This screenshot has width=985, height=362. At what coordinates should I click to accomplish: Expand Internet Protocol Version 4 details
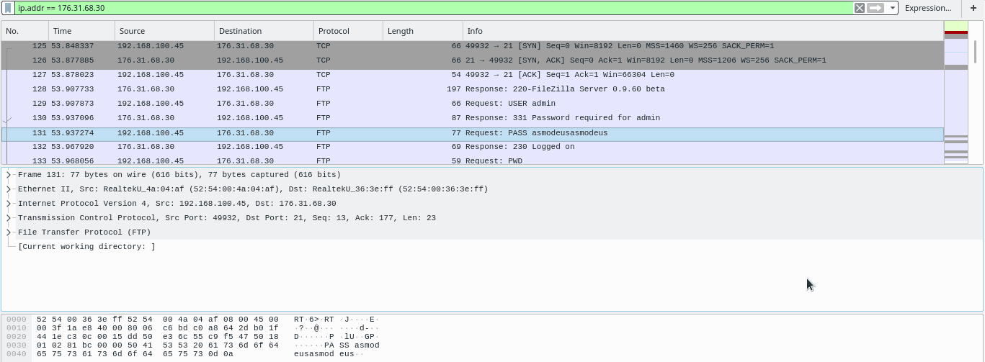9,204
